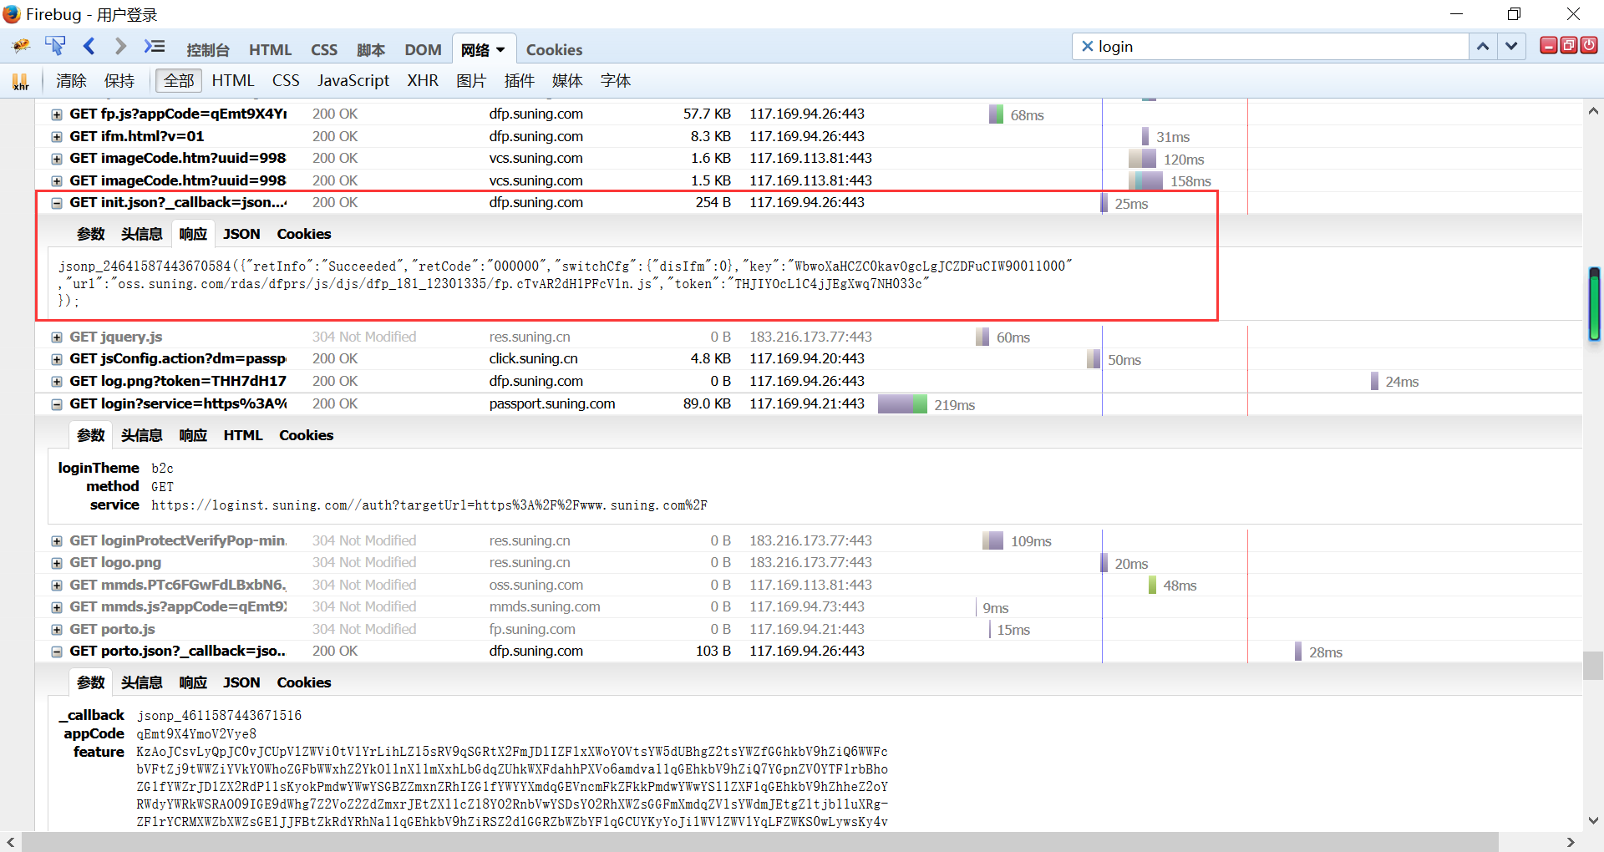
Task: Click the 清除 button
Action: [71, 81]
